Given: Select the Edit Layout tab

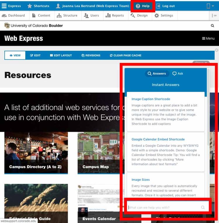Looking at the screenshot, I should [x=61, y=55].
